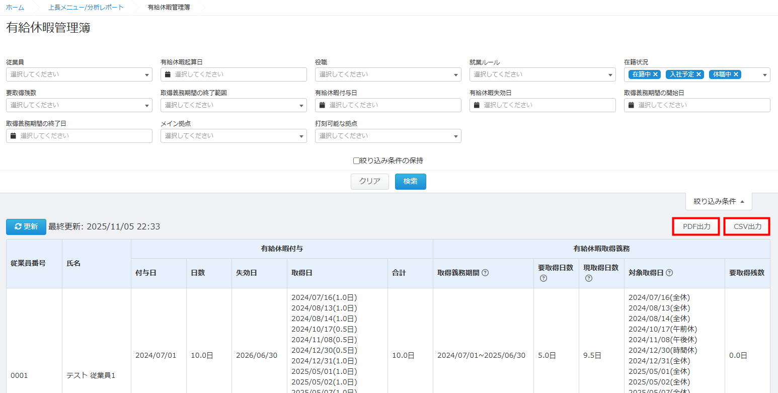Download data with CSV出力 button
Image resolution: width=778 pixels, height=393 pixels.
pos(747,227)
